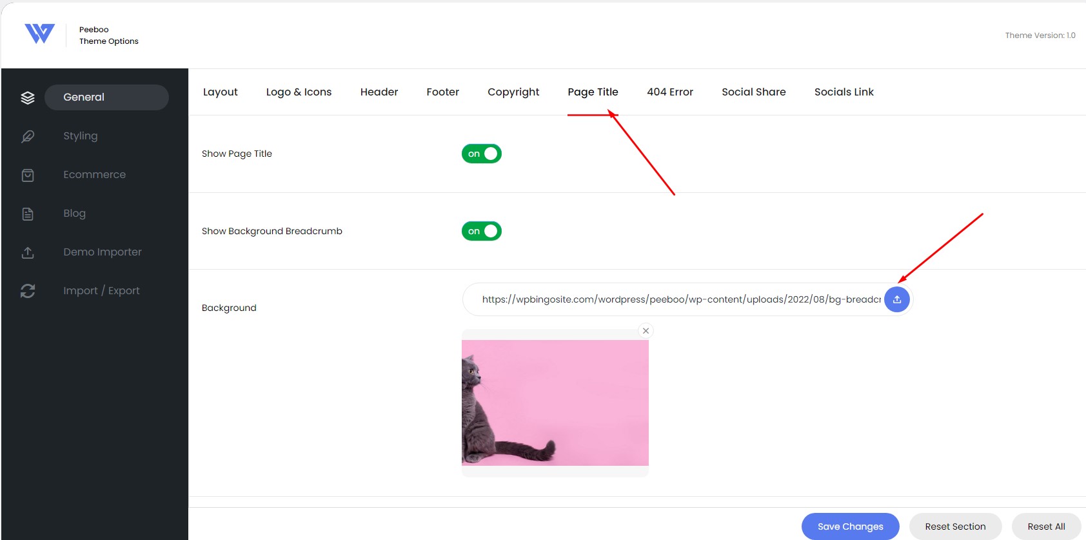Open the Logo & Icons tab
The image size is (1086, 540).
click(x=299, y=92)
